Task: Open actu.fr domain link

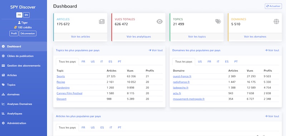Action: pos(177,93)
